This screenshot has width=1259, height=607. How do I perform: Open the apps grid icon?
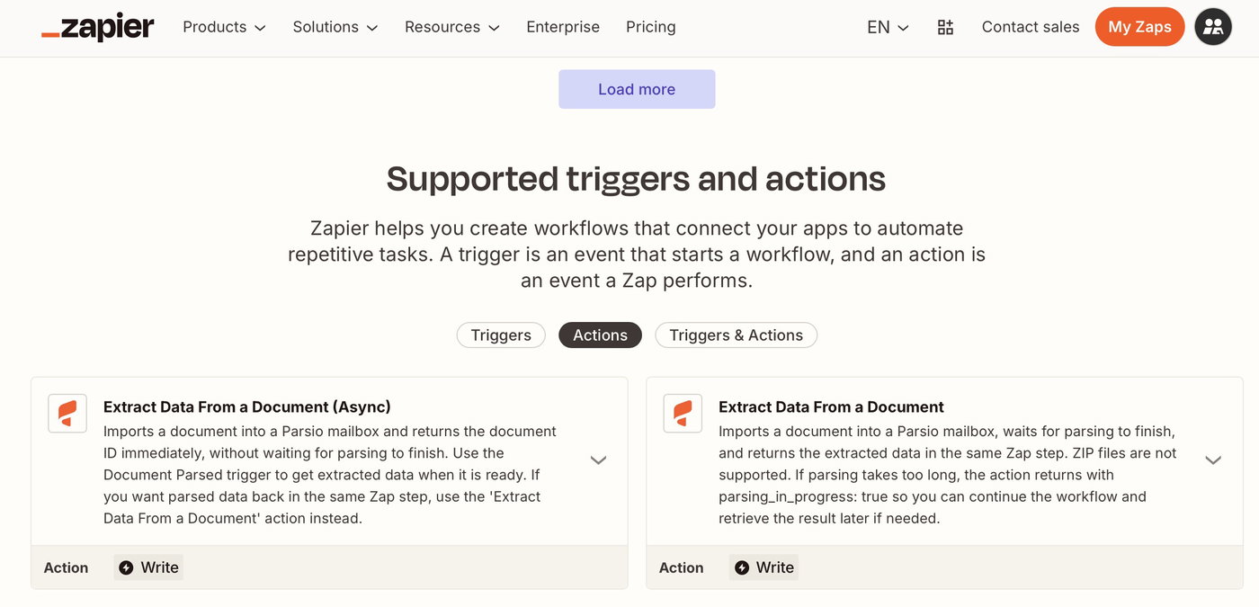[x=945, y=27]
